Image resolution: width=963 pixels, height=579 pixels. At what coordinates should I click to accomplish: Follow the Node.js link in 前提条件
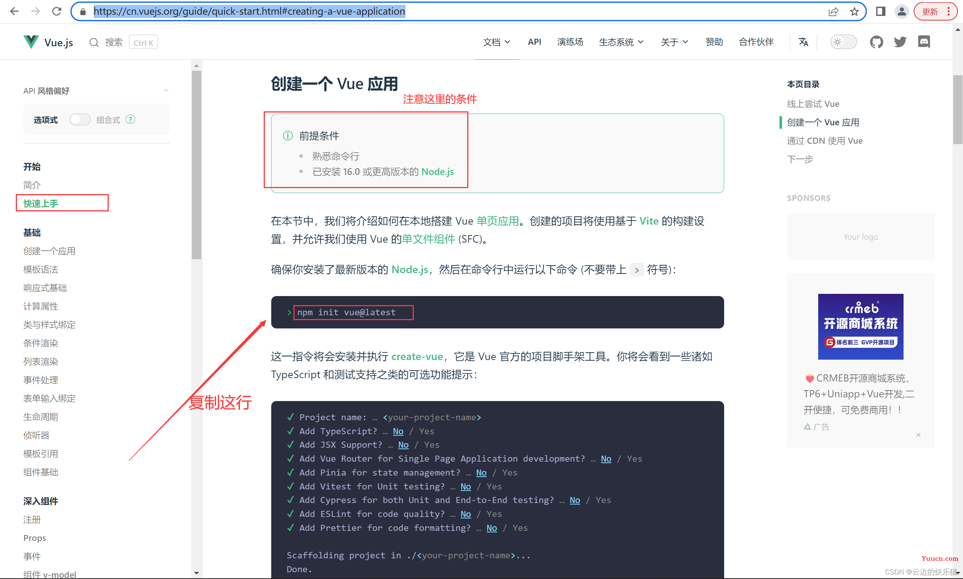[x=437, y=172]
